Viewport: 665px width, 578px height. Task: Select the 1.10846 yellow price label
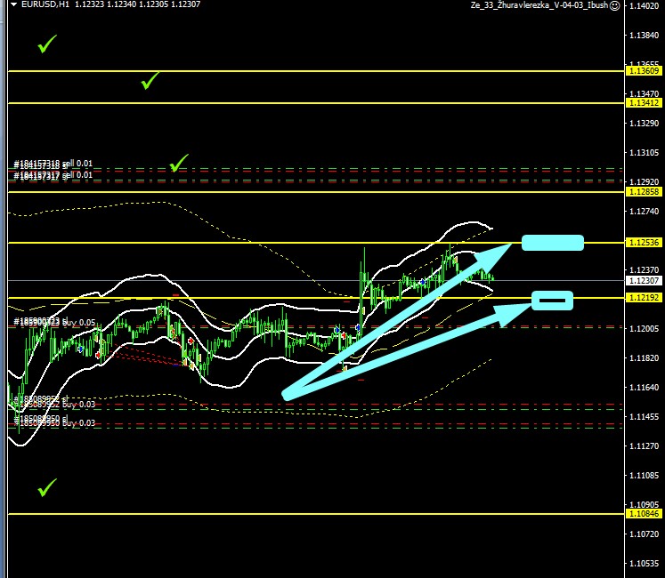coord(644,514)
